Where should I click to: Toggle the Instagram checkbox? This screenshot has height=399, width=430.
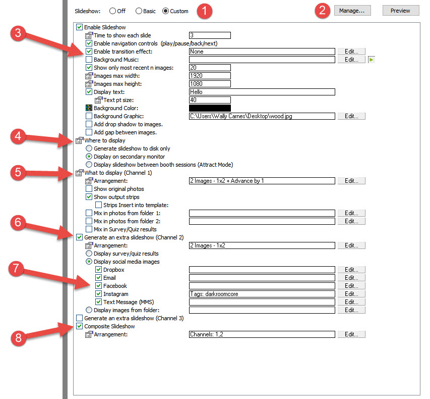98,294
